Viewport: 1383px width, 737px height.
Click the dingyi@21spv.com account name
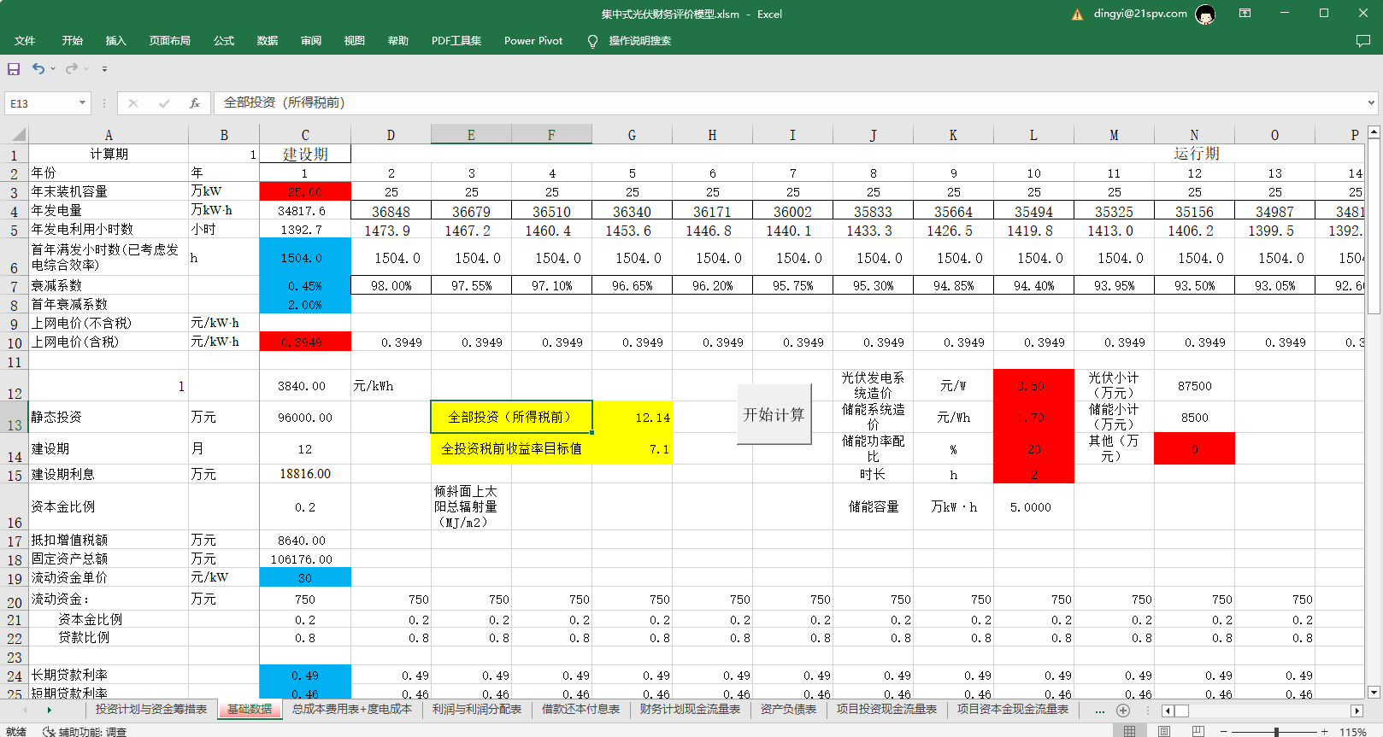(1140, 14)
